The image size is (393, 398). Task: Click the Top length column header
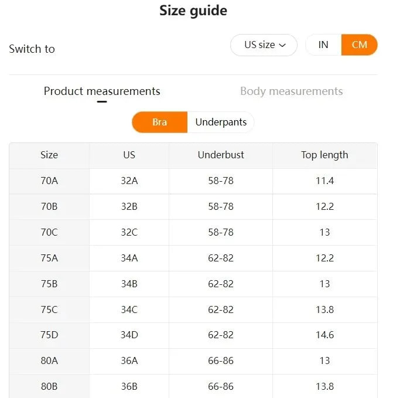(x=324, y=155)
